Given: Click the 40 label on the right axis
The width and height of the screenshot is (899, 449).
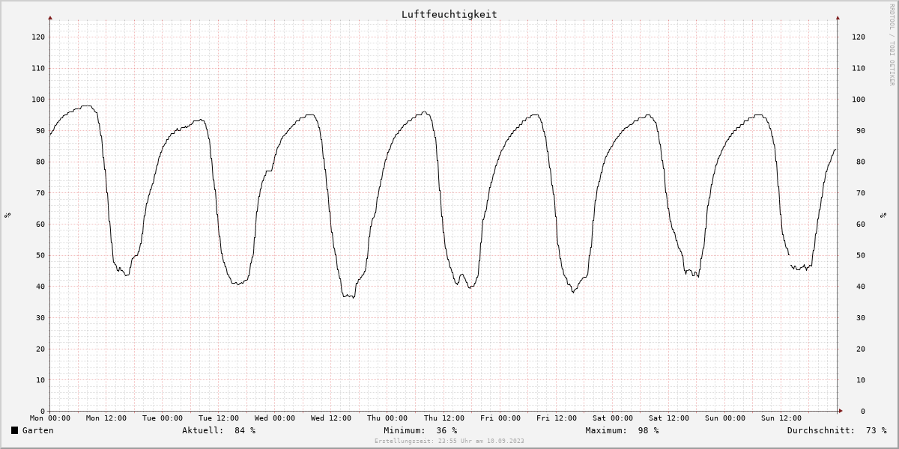Looking at the screenshot, I should pos(862,287).
